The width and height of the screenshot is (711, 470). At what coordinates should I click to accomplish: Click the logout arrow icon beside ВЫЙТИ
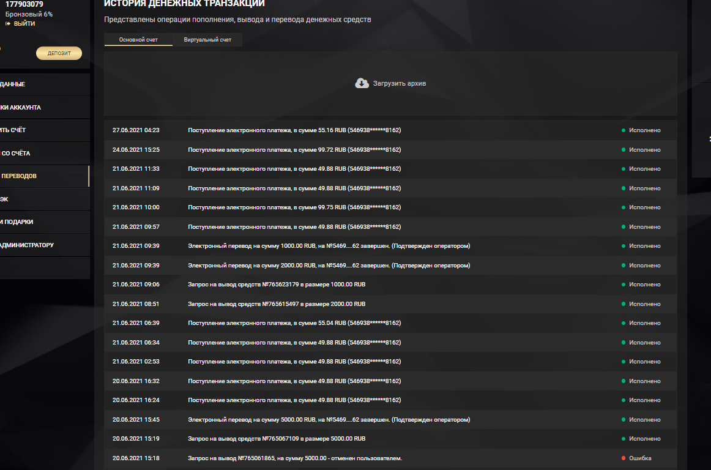coord(9,24)
